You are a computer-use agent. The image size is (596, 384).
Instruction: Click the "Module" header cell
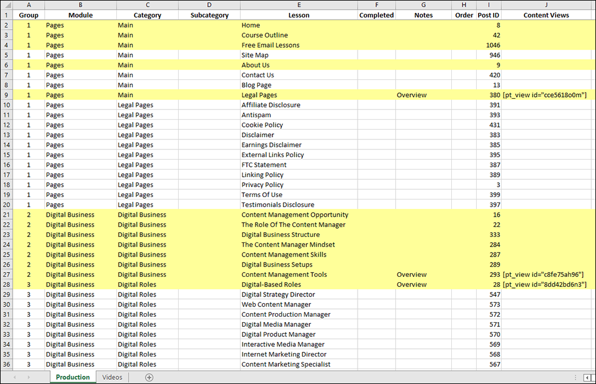pyautogui.click(x=80, y=15)
